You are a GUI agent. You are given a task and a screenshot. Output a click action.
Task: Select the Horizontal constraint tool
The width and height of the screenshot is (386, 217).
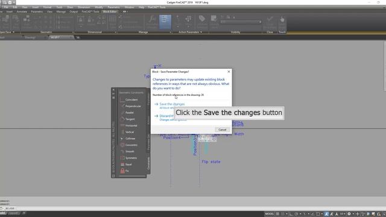[x=129, y=125]
